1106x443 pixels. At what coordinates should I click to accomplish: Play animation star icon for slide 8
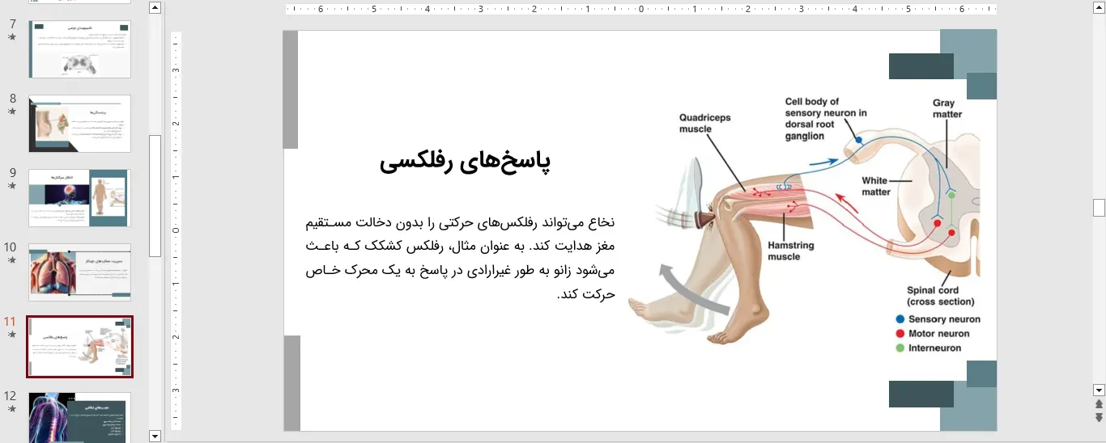pyautogui.click(x=12, y=112)
